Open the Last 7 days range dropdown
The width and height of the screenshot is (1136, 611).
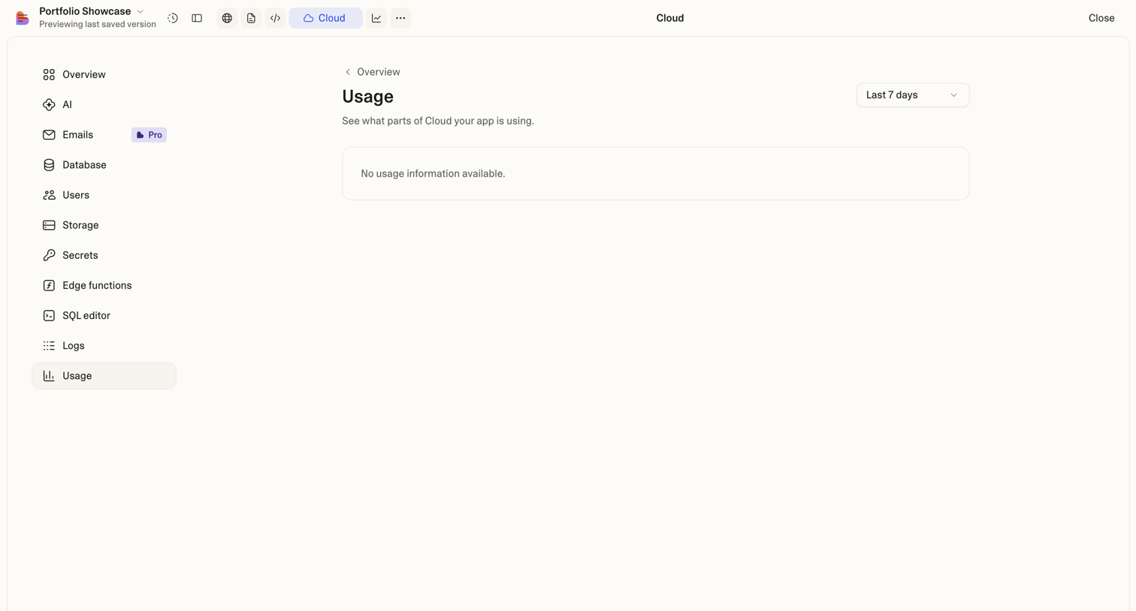(x=913, y=95)
